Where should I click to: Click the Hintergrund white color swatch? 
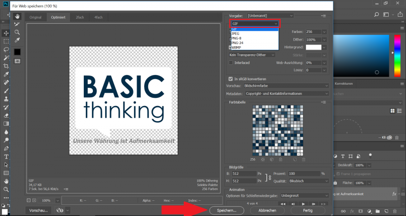click(x=314, y=47)
